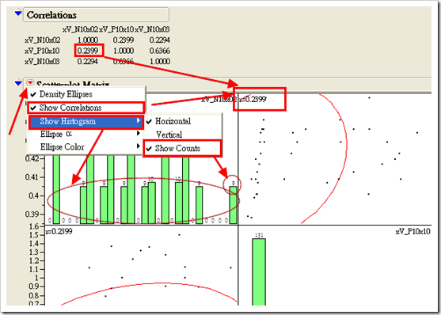This screenshot has height=315, width=441.
Task: Open the Scatterplot Matrix red triangle menu
Action: (30, 82)
